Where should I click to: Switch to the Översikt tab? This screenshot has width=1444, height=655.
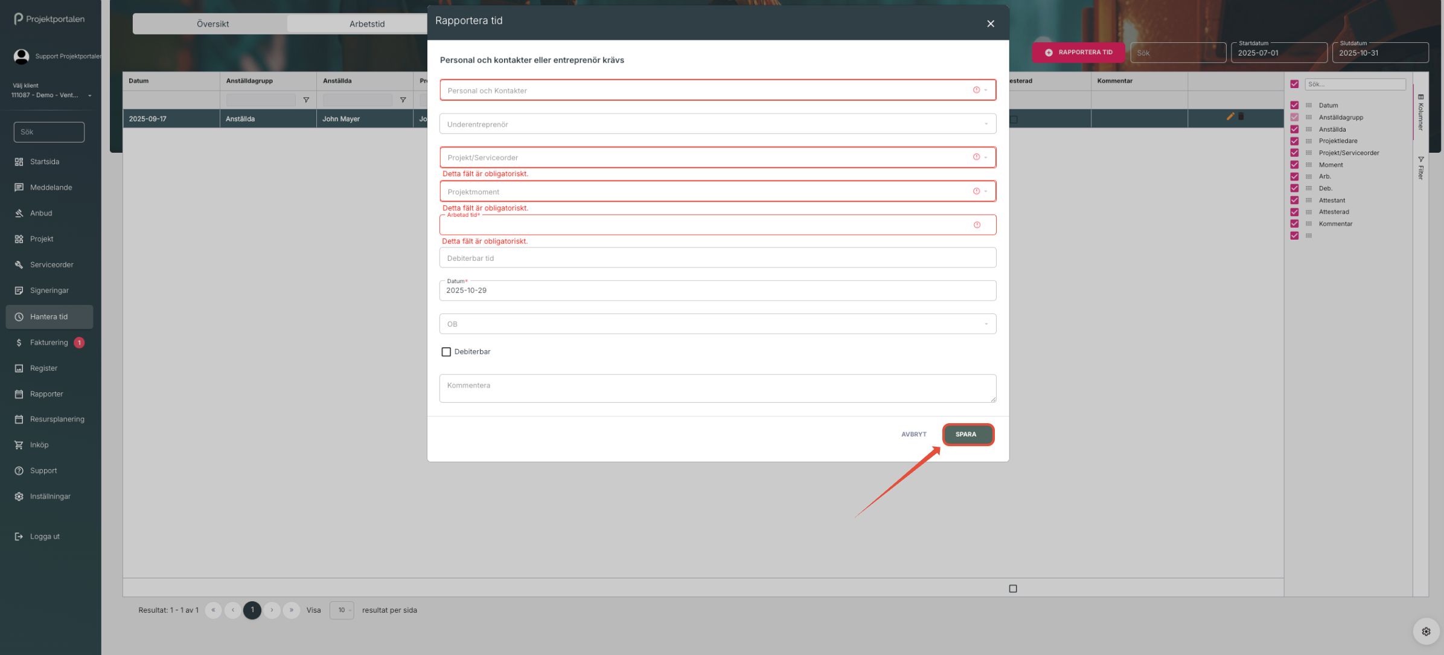(212, 24)
